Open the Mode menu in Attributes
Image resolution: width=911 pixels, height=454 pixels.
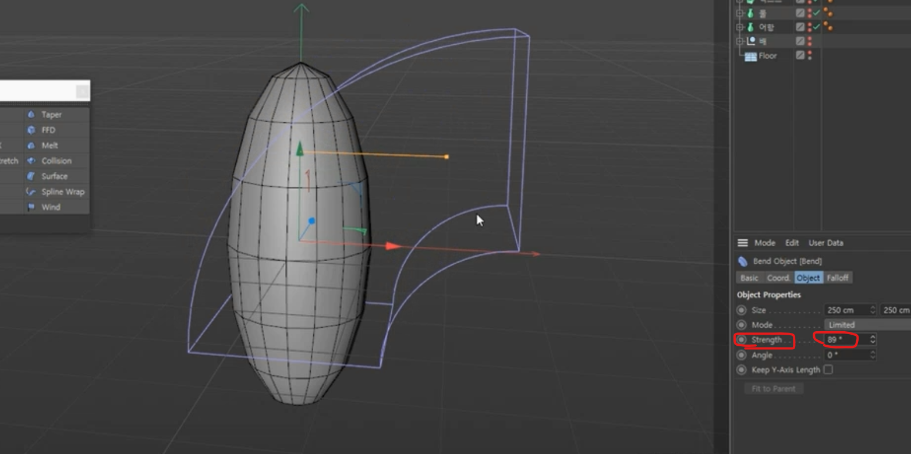(764, 243)
